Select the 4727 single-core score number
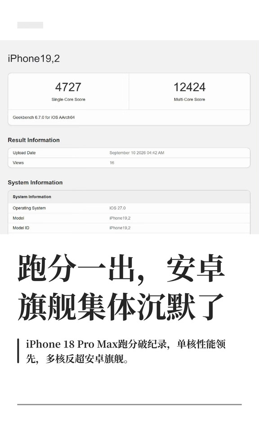Image resolution: width=259 pixels, height=431 pixels. (x=68, y=87)
